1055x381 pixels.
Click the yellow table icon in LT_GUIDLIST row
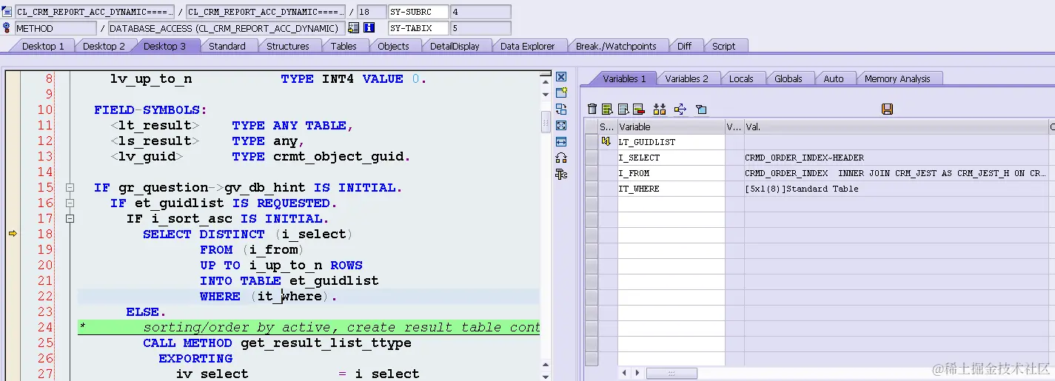coord(606,141)
